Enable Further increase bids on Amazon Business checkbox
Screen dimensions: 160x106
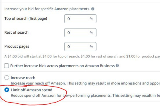tap(7, 65)
